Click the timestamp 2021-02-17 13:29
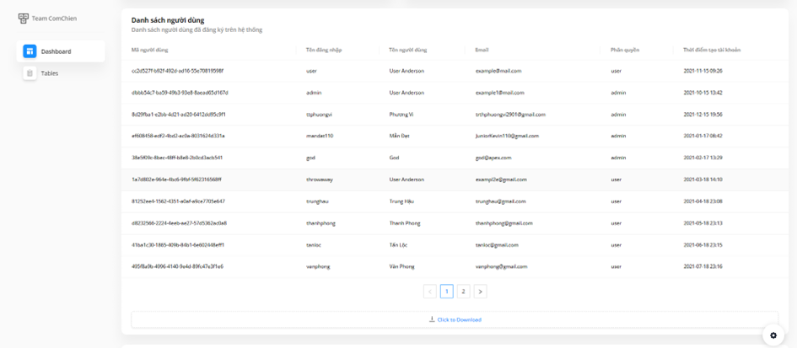The image size is (797, 348). 703,158
